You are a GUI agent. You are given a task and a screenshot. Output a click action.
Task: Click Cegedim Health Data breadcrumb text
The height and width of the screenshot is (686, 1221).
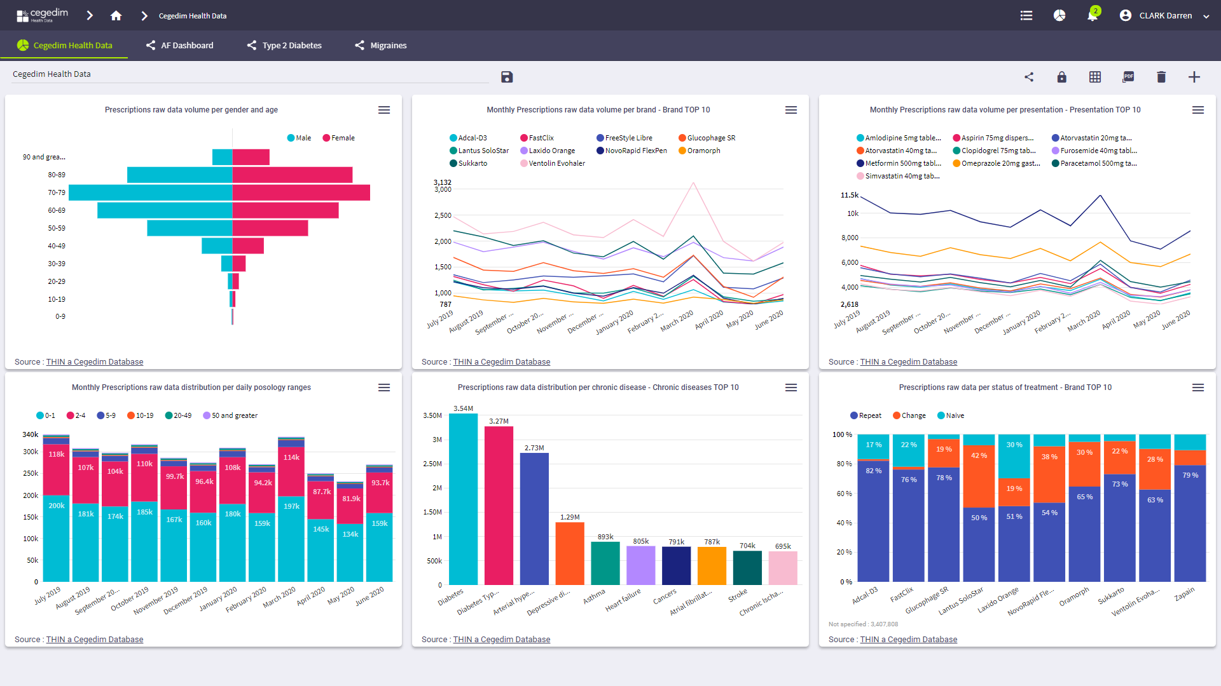point(193,16)
